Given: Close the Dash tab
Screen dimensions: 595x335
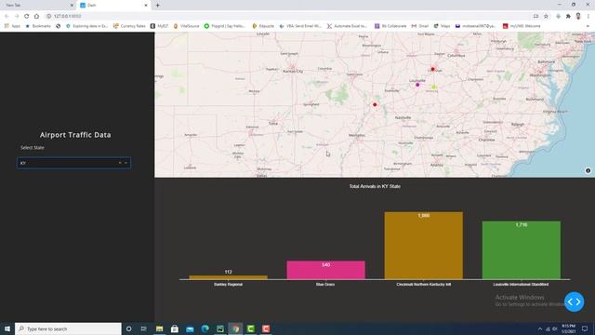Looking at the screenshot, I should (x=146, y=6).
